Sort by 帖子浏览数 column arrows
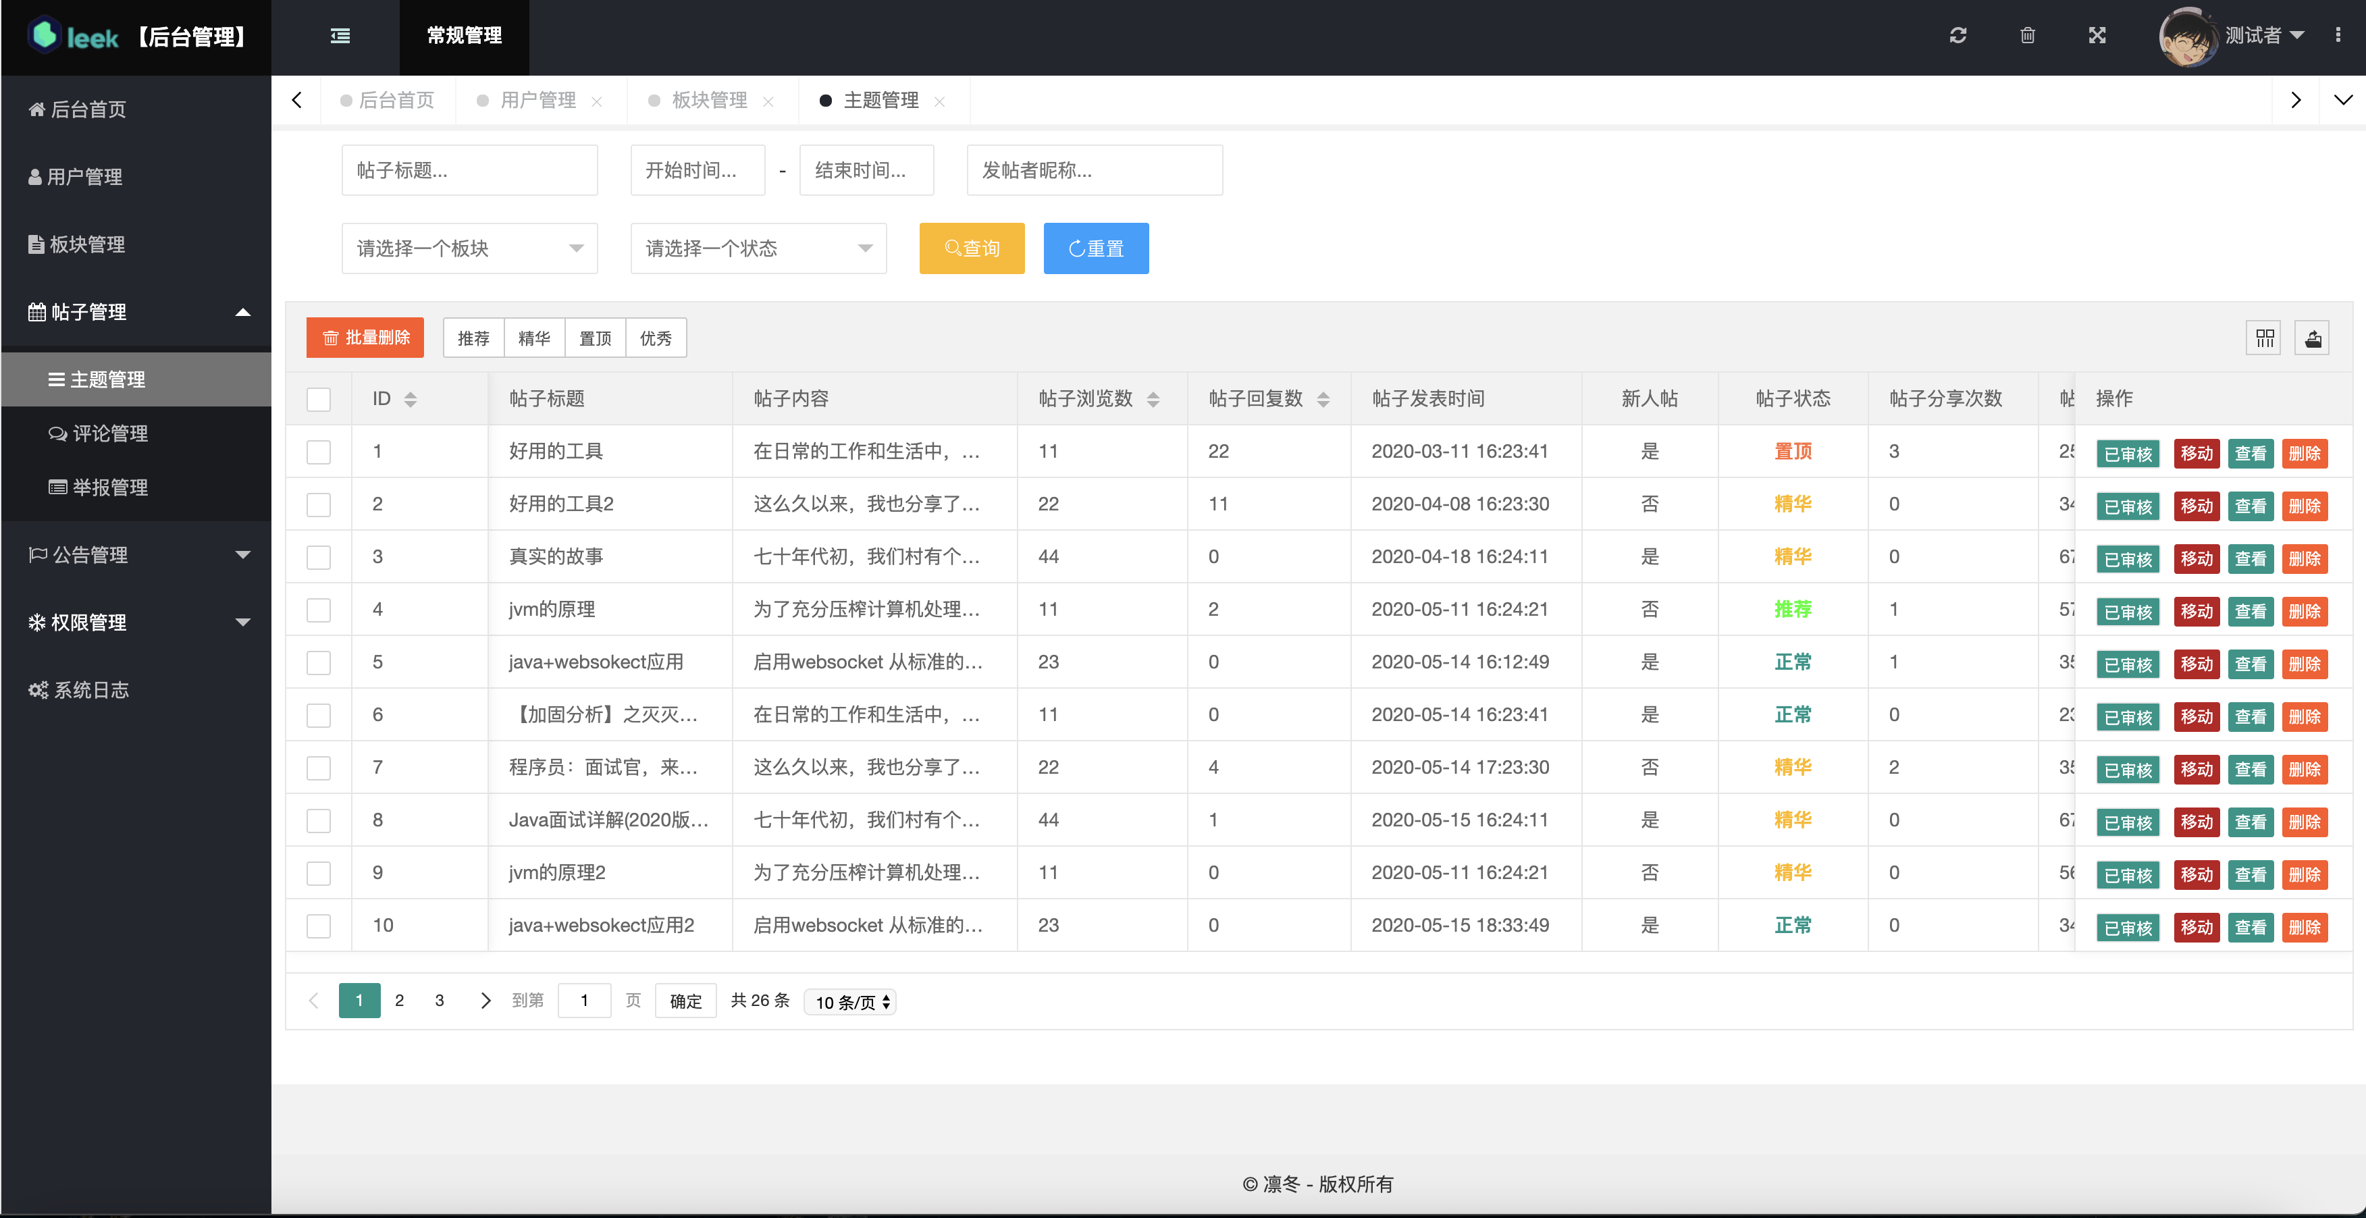Screen dimensions: 2366x1218 1153,400
